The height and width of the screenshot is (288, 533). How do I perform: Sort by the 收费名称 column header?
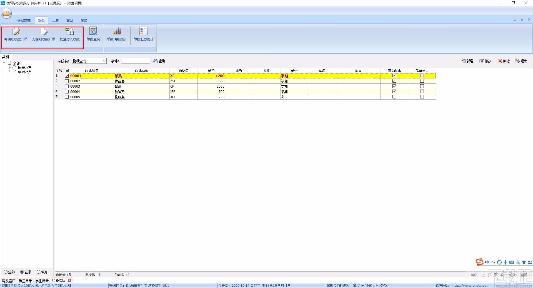[142, 71]
